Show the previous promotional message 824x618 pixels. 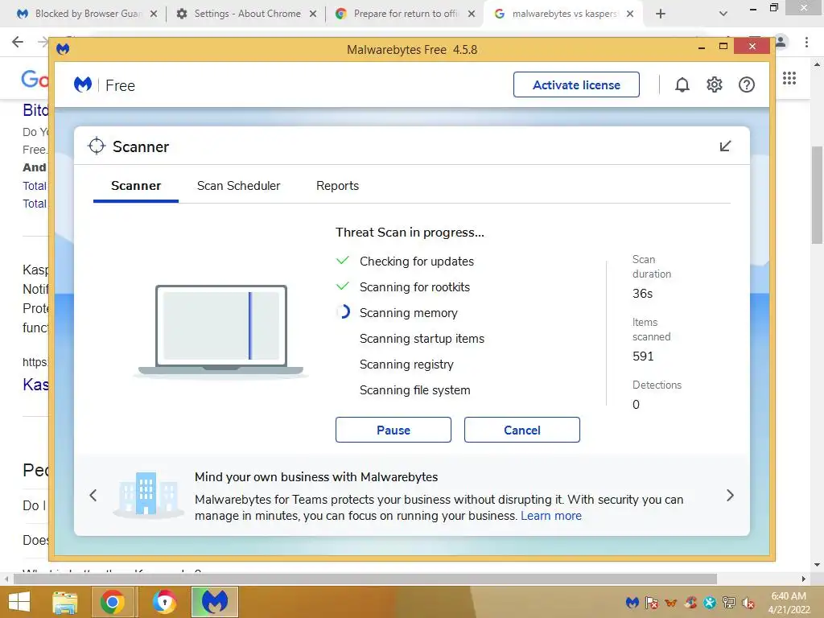93,495
